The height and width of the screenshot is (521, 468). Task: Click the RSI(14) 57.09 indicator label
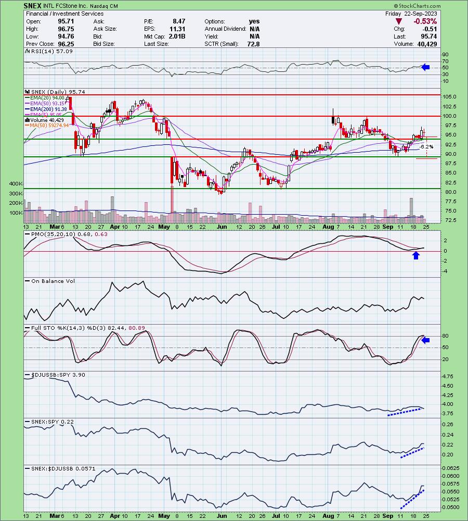(x=49, y=51)
